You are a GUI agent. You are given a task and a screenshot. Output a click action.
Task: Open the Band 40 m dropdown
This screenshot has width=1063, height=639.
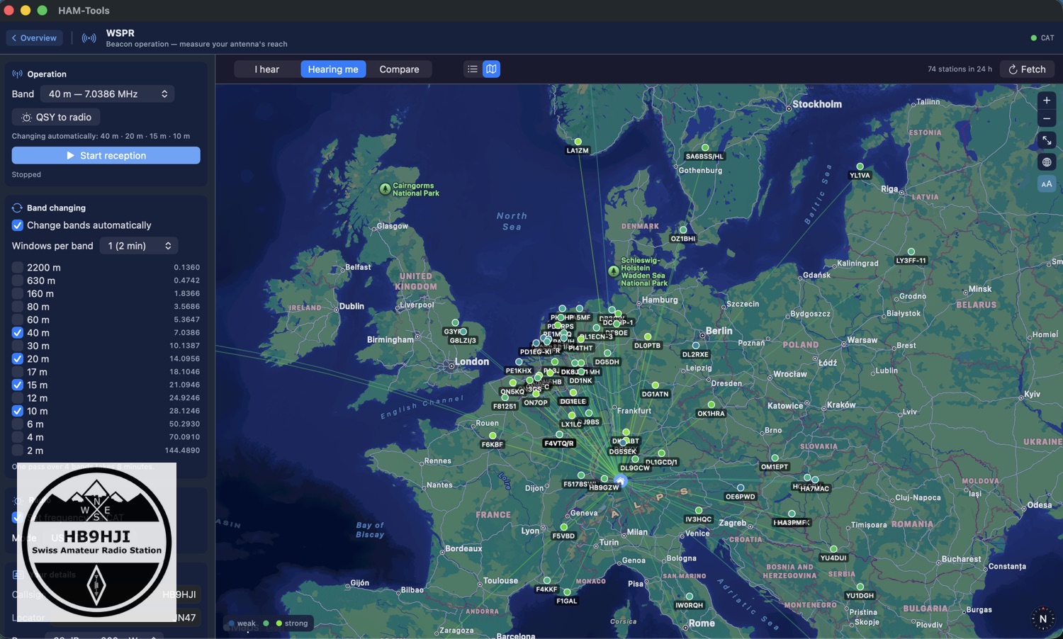(x=107, y=94)
